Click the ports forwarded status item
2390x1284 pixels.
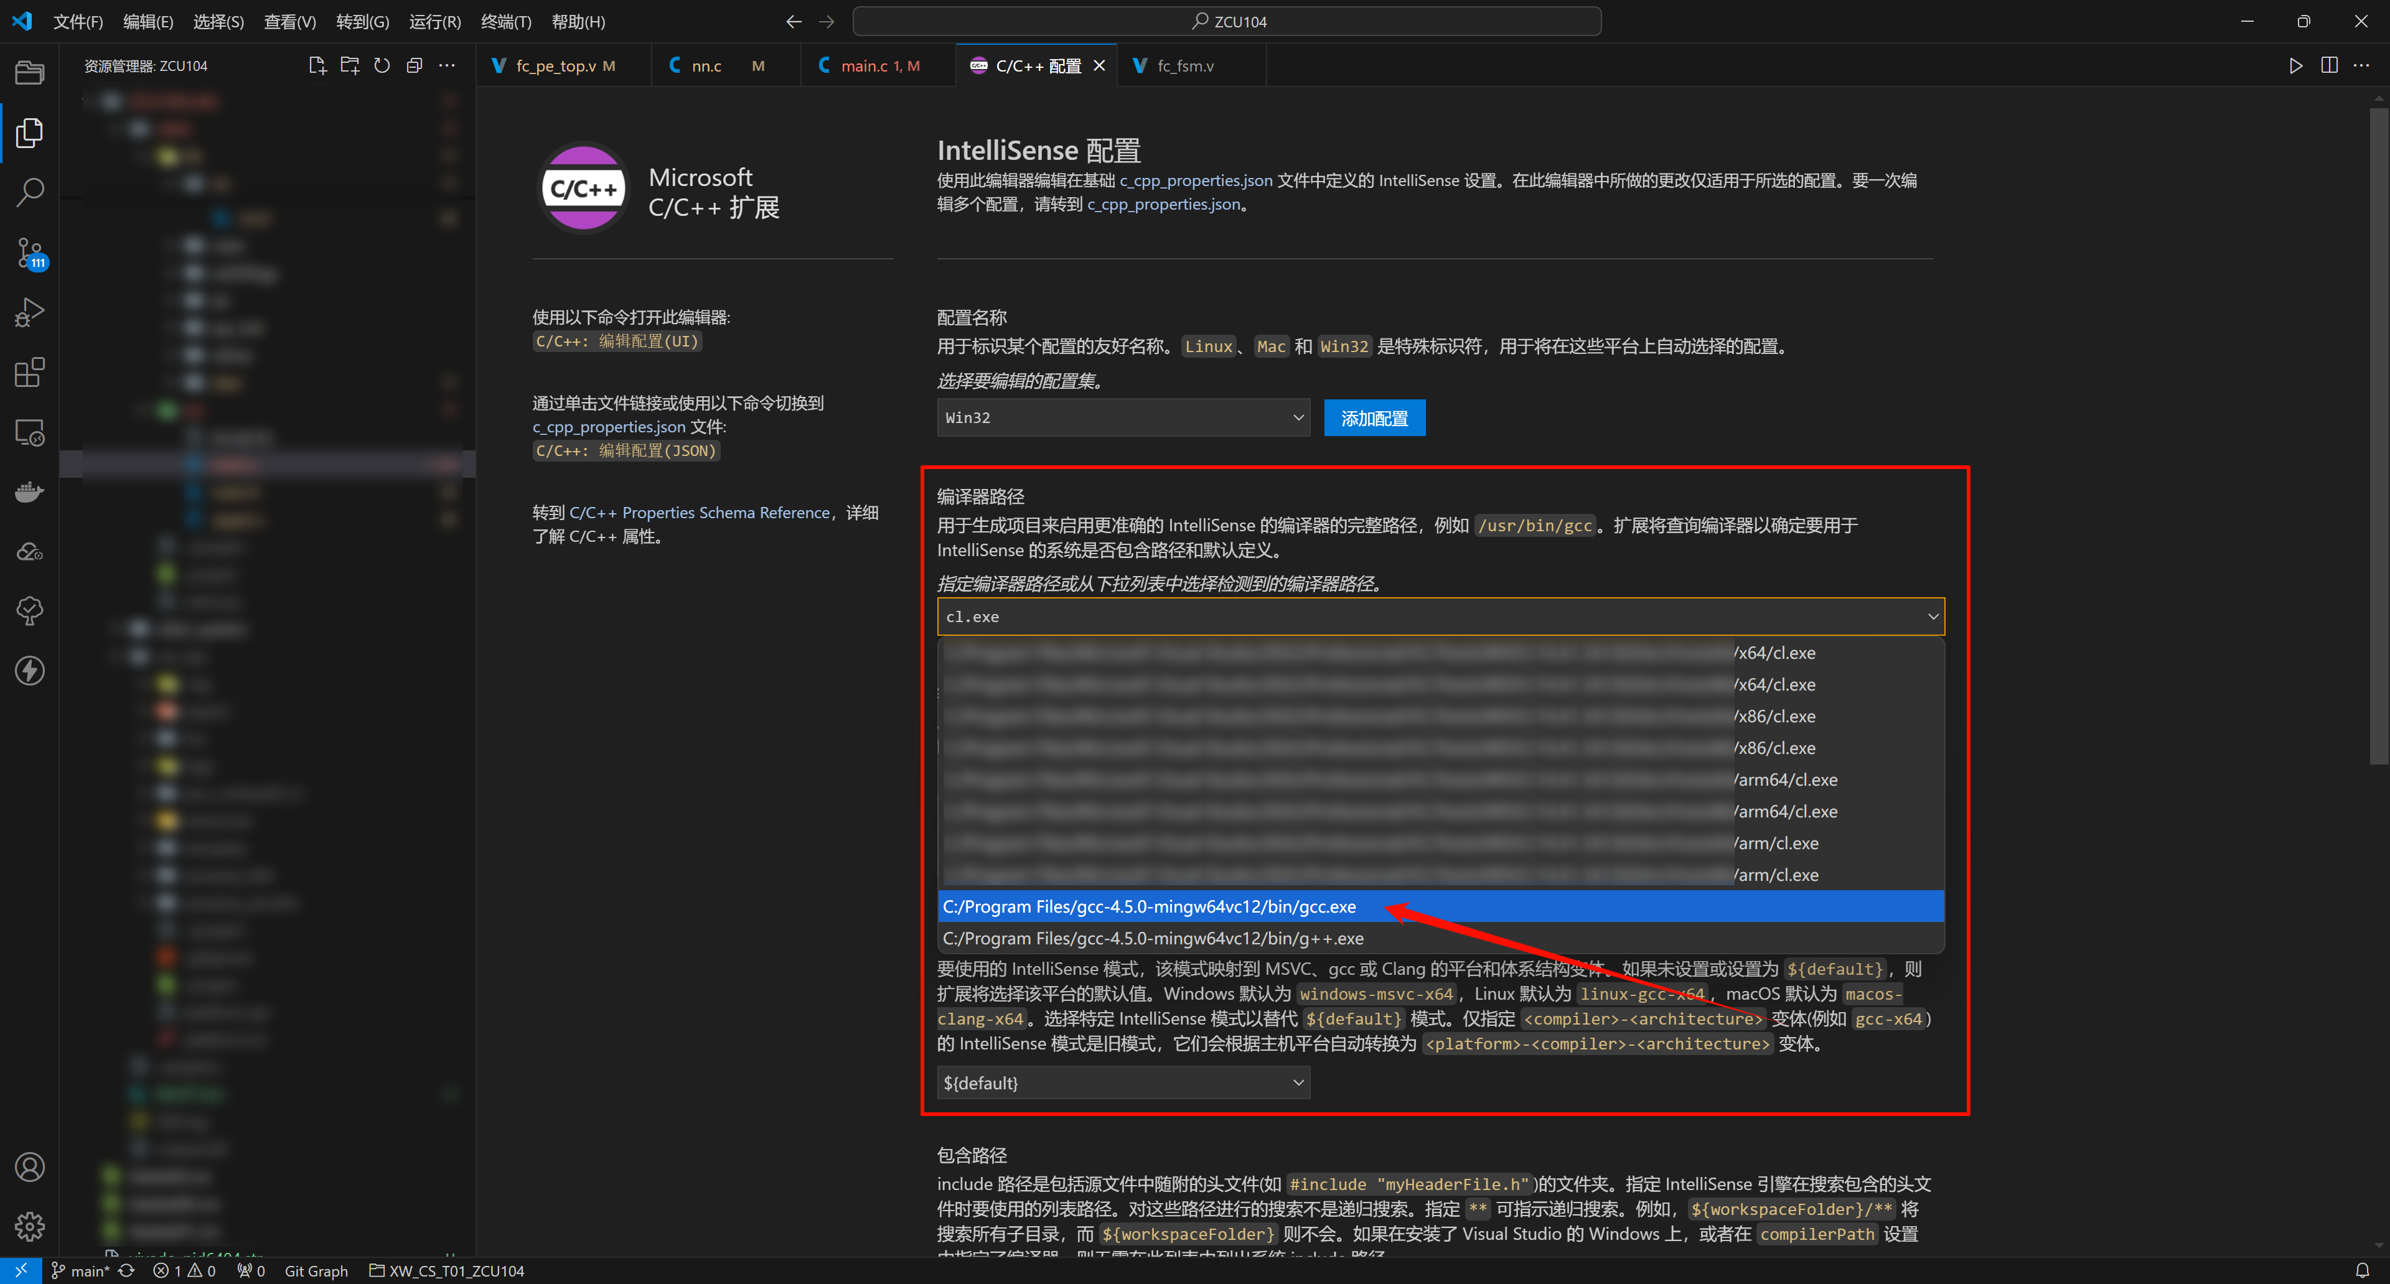coord(251,1271)
